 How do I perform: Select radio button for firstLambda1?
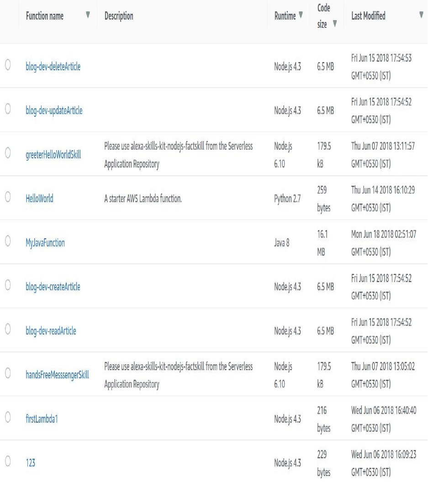[x=8, y=418]
